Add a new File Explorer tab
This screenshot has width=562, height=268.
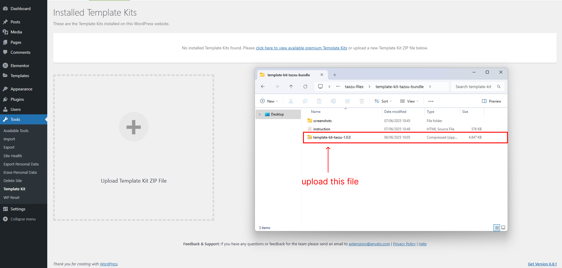335,75
